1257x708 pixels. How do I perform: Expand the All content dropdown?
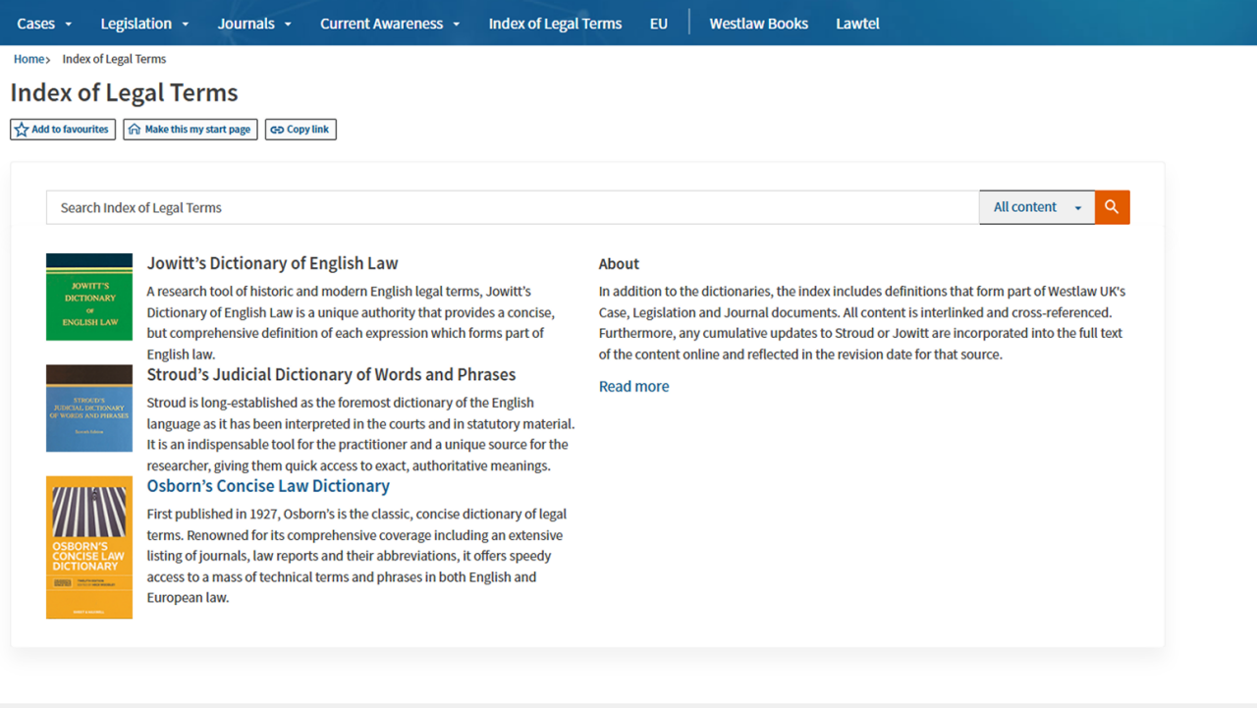1036,207
